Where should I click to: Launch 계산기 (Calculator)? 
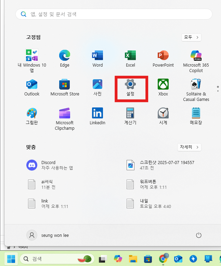point(130,116)
